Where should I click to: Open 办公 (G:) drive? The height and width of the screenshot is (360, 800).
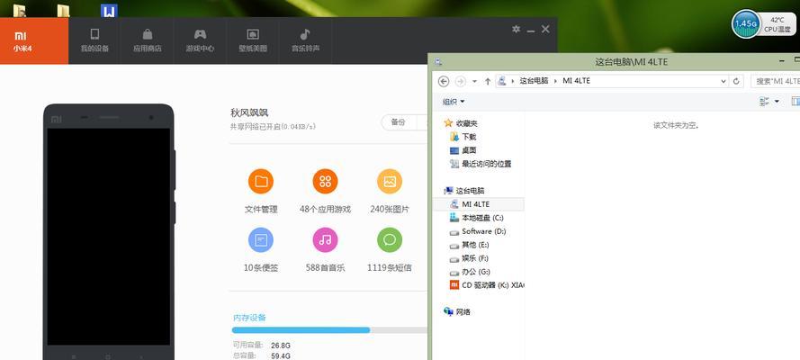470,272
